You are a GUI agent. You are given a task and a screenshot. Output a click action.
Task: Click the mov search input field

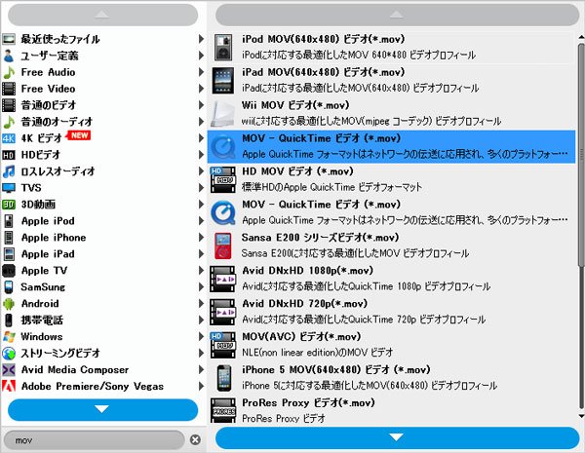pyautogui.click(x=97, y=439)
